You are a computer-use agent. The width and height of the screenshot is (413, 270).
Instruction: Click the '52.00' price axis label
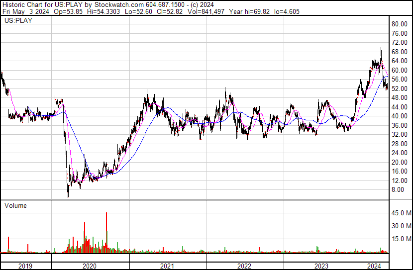[x=400, y=89]
